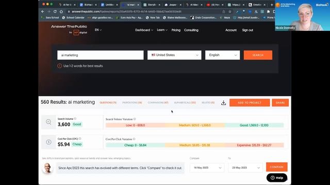The height and width of the screenshot is (185, 330).
Task: Open the Sara School bookmark
Action: (51, 17)
